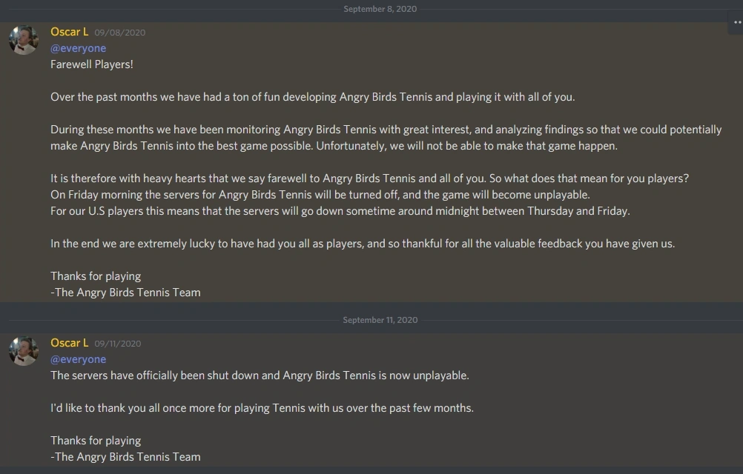Open Oscar L's profile from the 09/08/2020 message username
Screen dimensions: 743x474
tap(69, 32)
